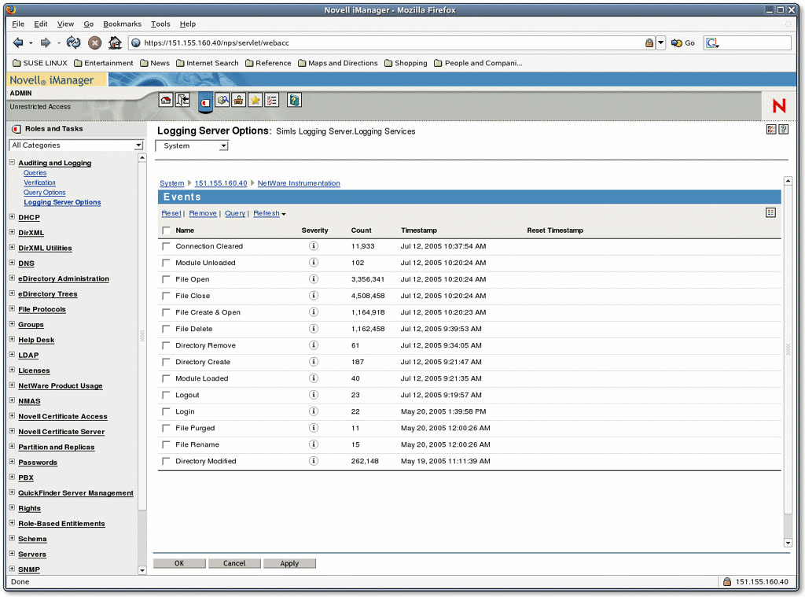Open the File menu
The image size is (805, 597).
(x=18, y=24)
